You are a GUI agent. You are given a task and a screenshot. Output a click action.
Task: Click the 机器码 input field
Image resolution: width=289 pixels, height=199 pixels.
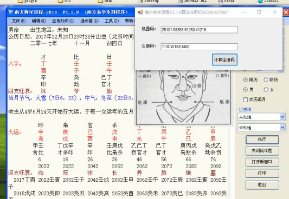click(199, 30)
